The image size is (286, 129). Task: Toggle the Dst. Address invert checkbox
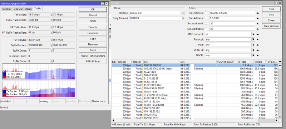(206, 18)
